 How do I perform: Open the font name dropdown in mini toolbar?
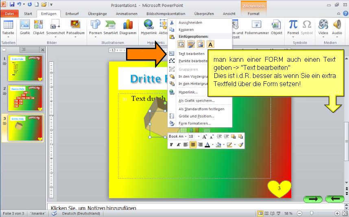185,137
